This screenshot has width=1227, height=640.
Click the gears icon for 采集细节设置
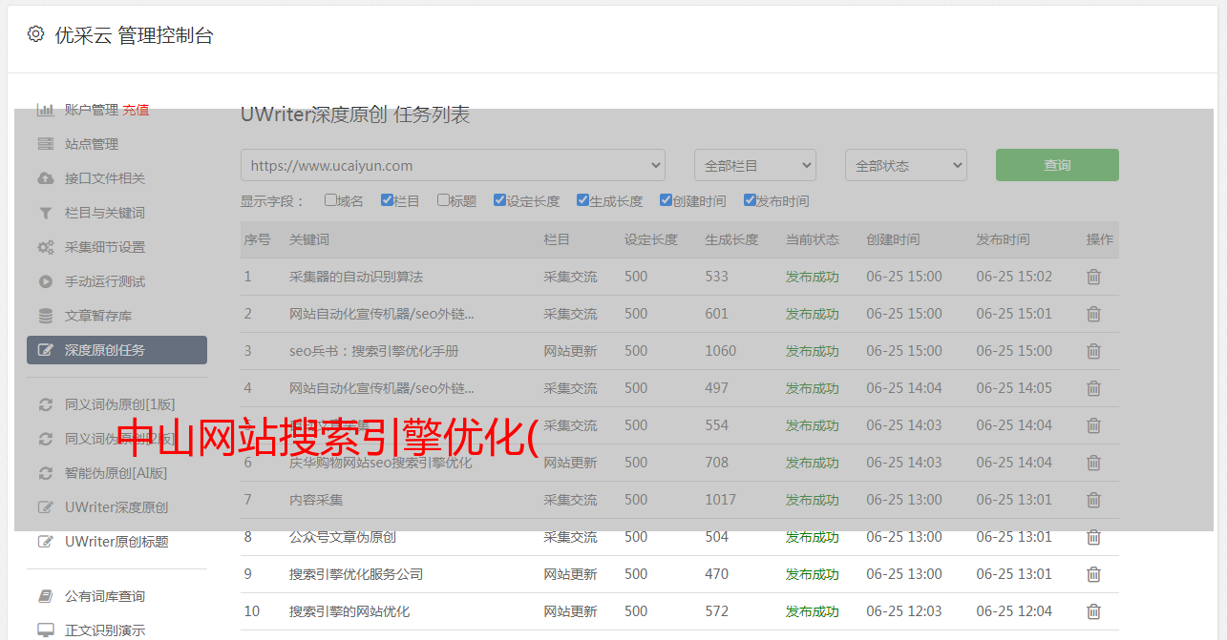coord(45,247)
